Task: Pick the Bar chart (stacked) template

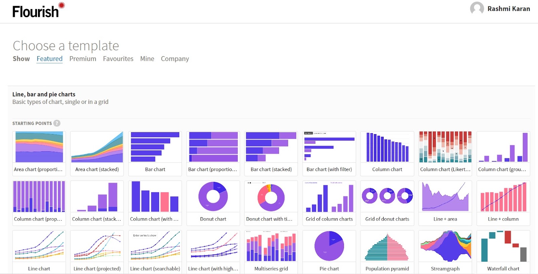Action: 271,154
